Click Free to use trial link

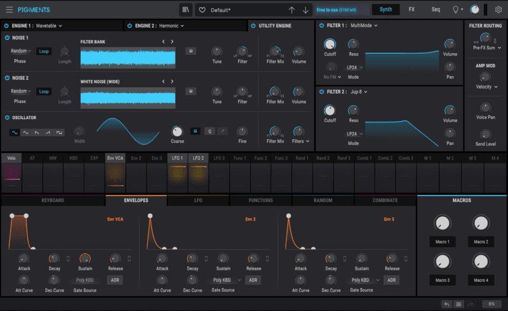[336, 10]
